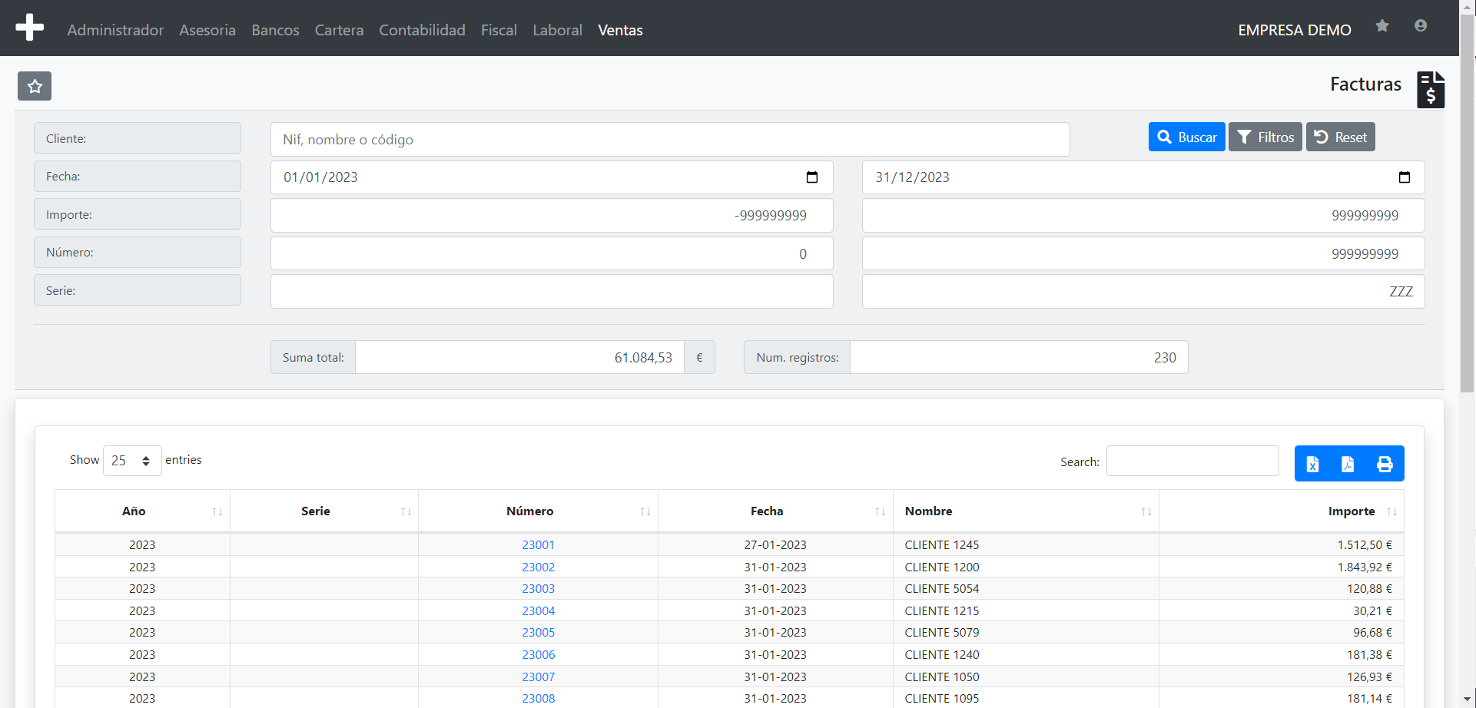Click CLIENTE 5054 name cell
The image size is (1476, 708).
tap(1026, 588)
